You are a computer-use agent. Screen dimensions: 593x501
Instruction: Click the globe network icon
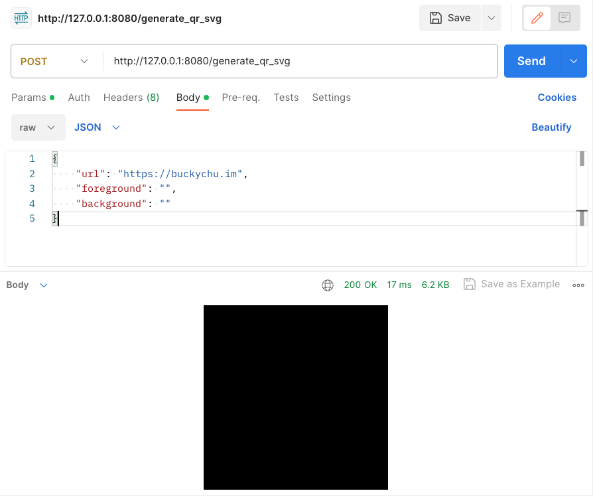(328, 285)
